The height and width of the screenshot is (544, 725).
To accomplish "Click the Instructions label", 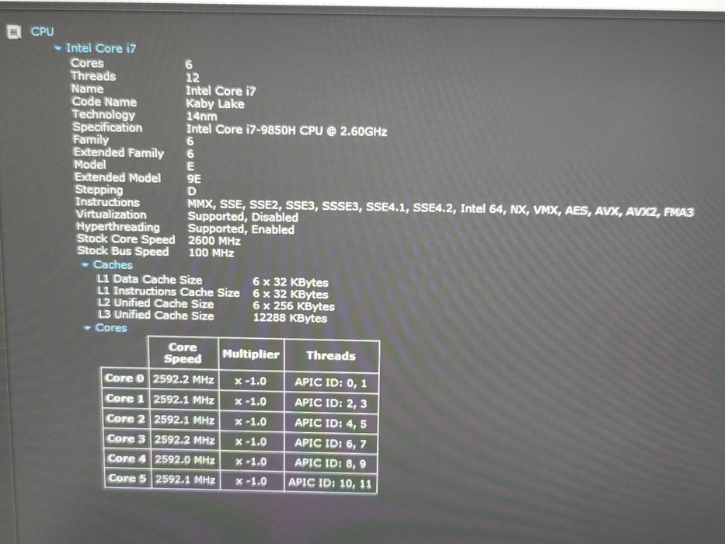I will (107, 202).
